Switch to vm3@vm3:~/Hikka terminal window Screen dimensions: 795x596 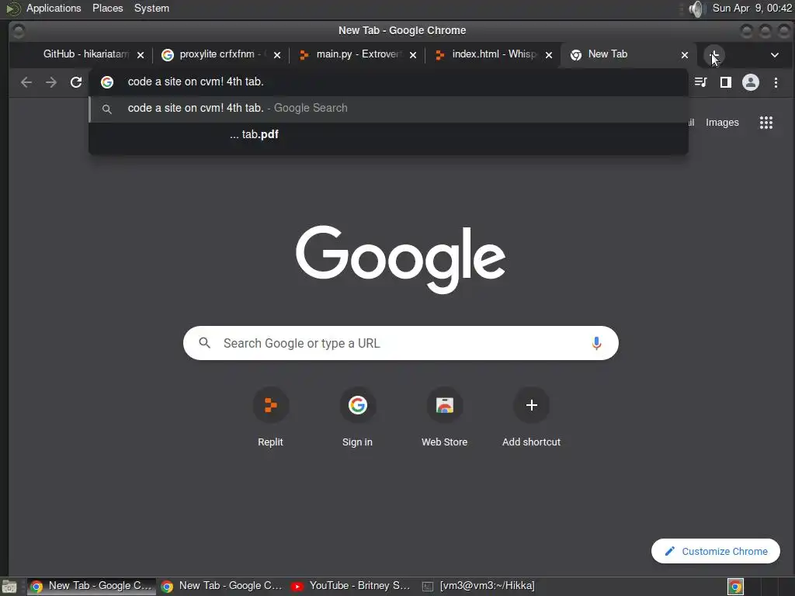[479, 586]
